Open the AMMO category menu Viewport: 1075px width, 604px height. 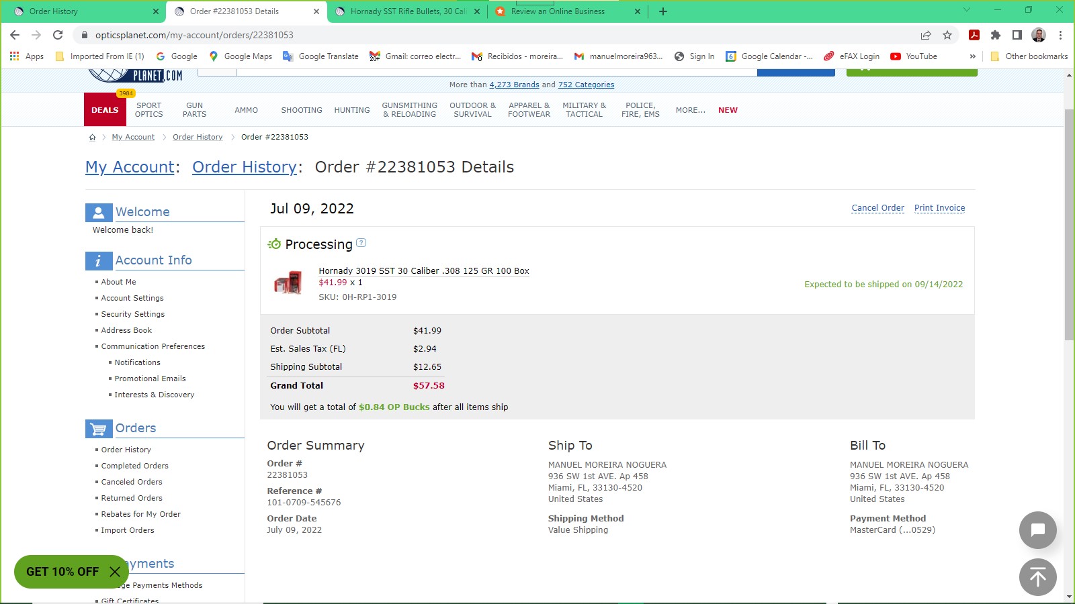[247, 110]
